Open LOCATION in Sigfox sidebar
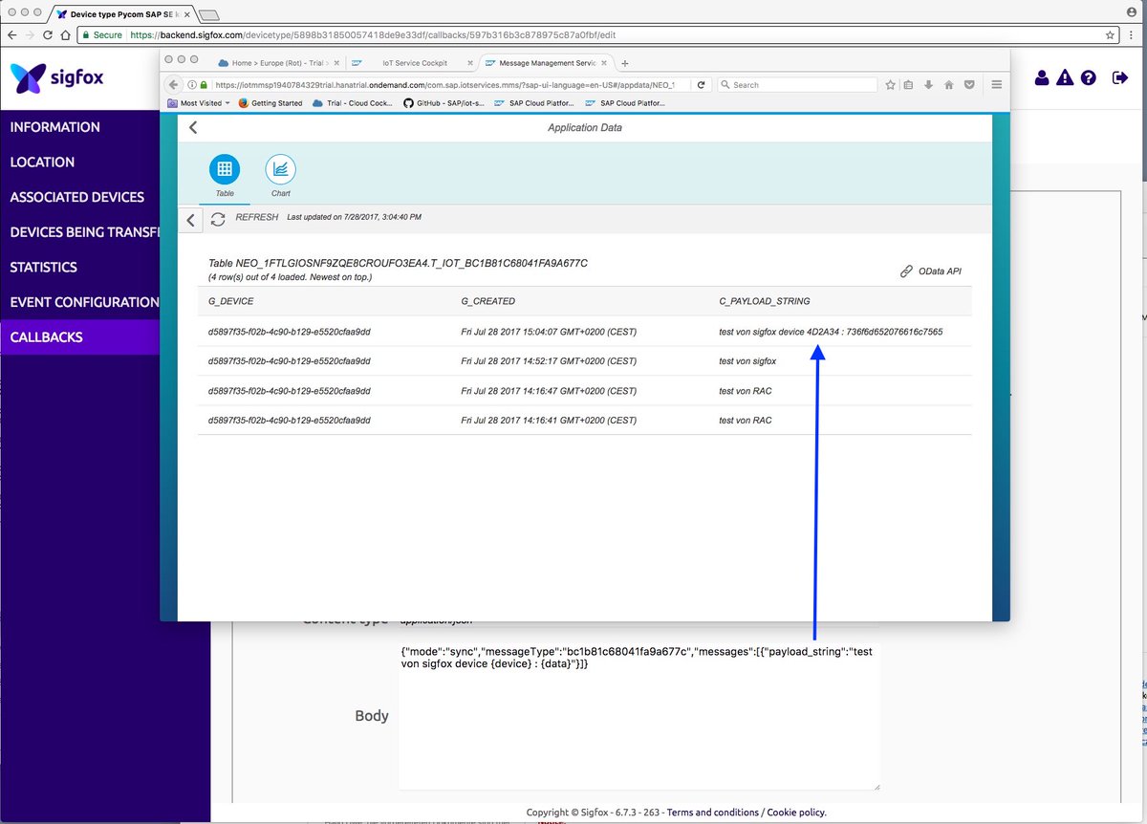This screenshot has width=1147, height=824. pyautogui.click(x=42, y=162)
